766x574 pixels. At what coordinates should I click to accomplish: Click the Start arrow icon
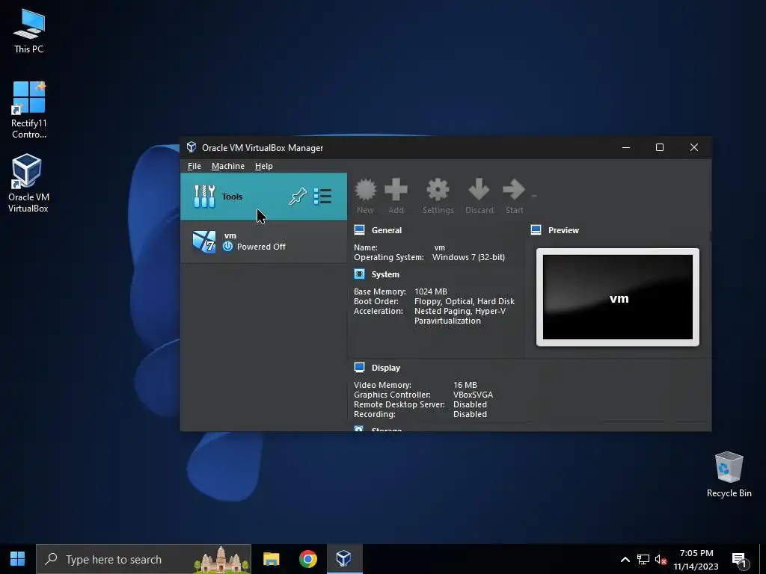point(513,189)
